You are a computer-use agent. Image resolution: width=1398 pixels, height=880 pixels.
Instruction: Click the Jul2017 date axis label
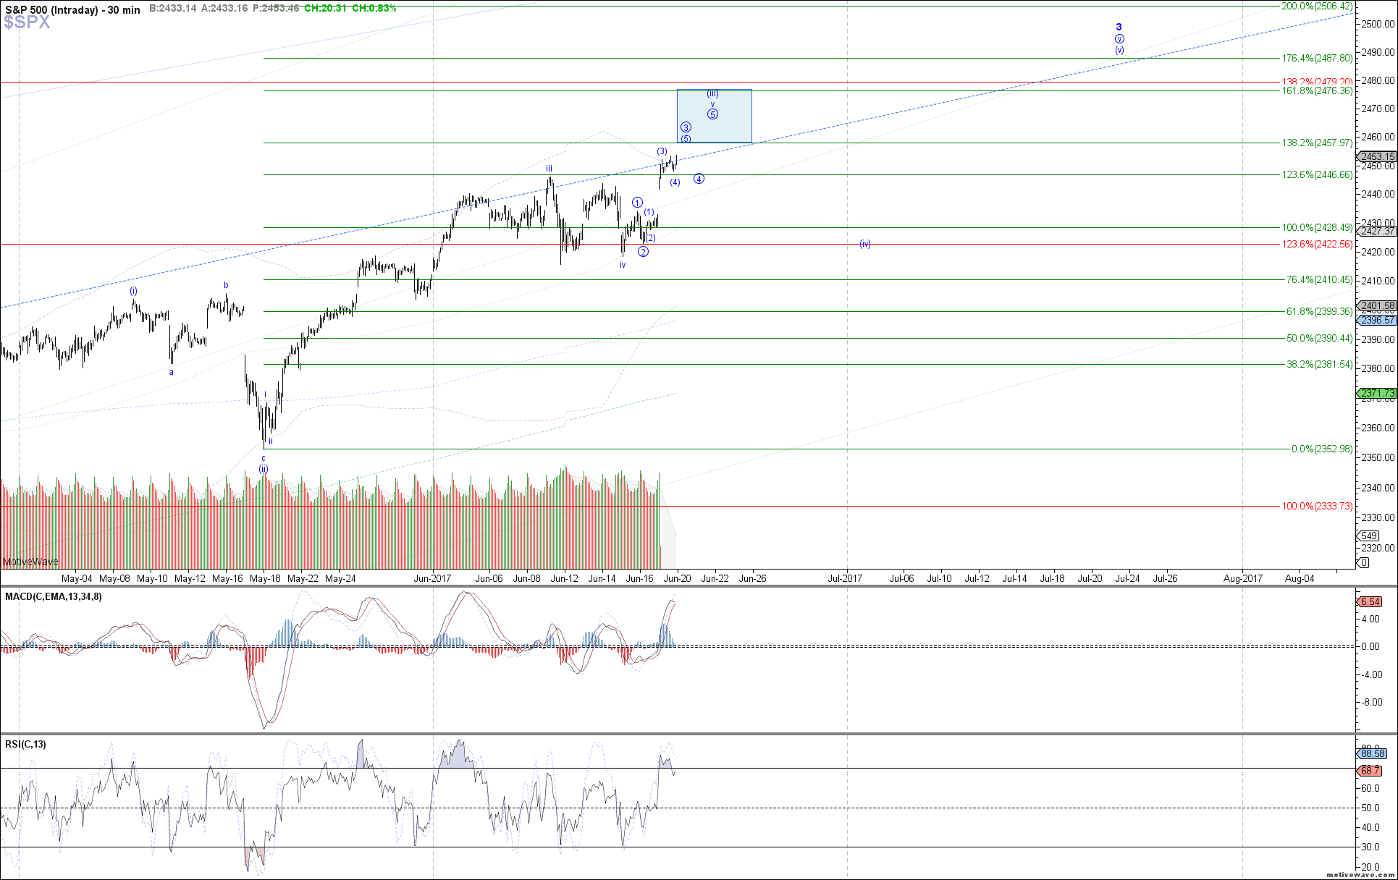[x=845, y=579]
